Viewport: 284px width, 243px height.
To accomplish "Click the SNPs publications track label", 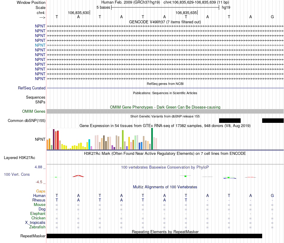I will pos(40,102).
